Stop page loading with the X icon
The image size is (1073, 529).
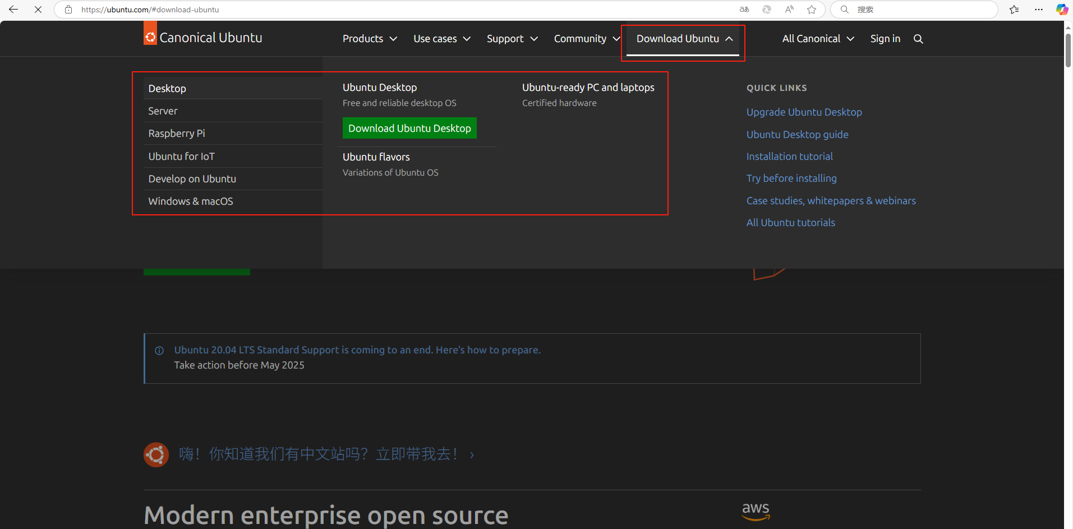tap(38, 10)
